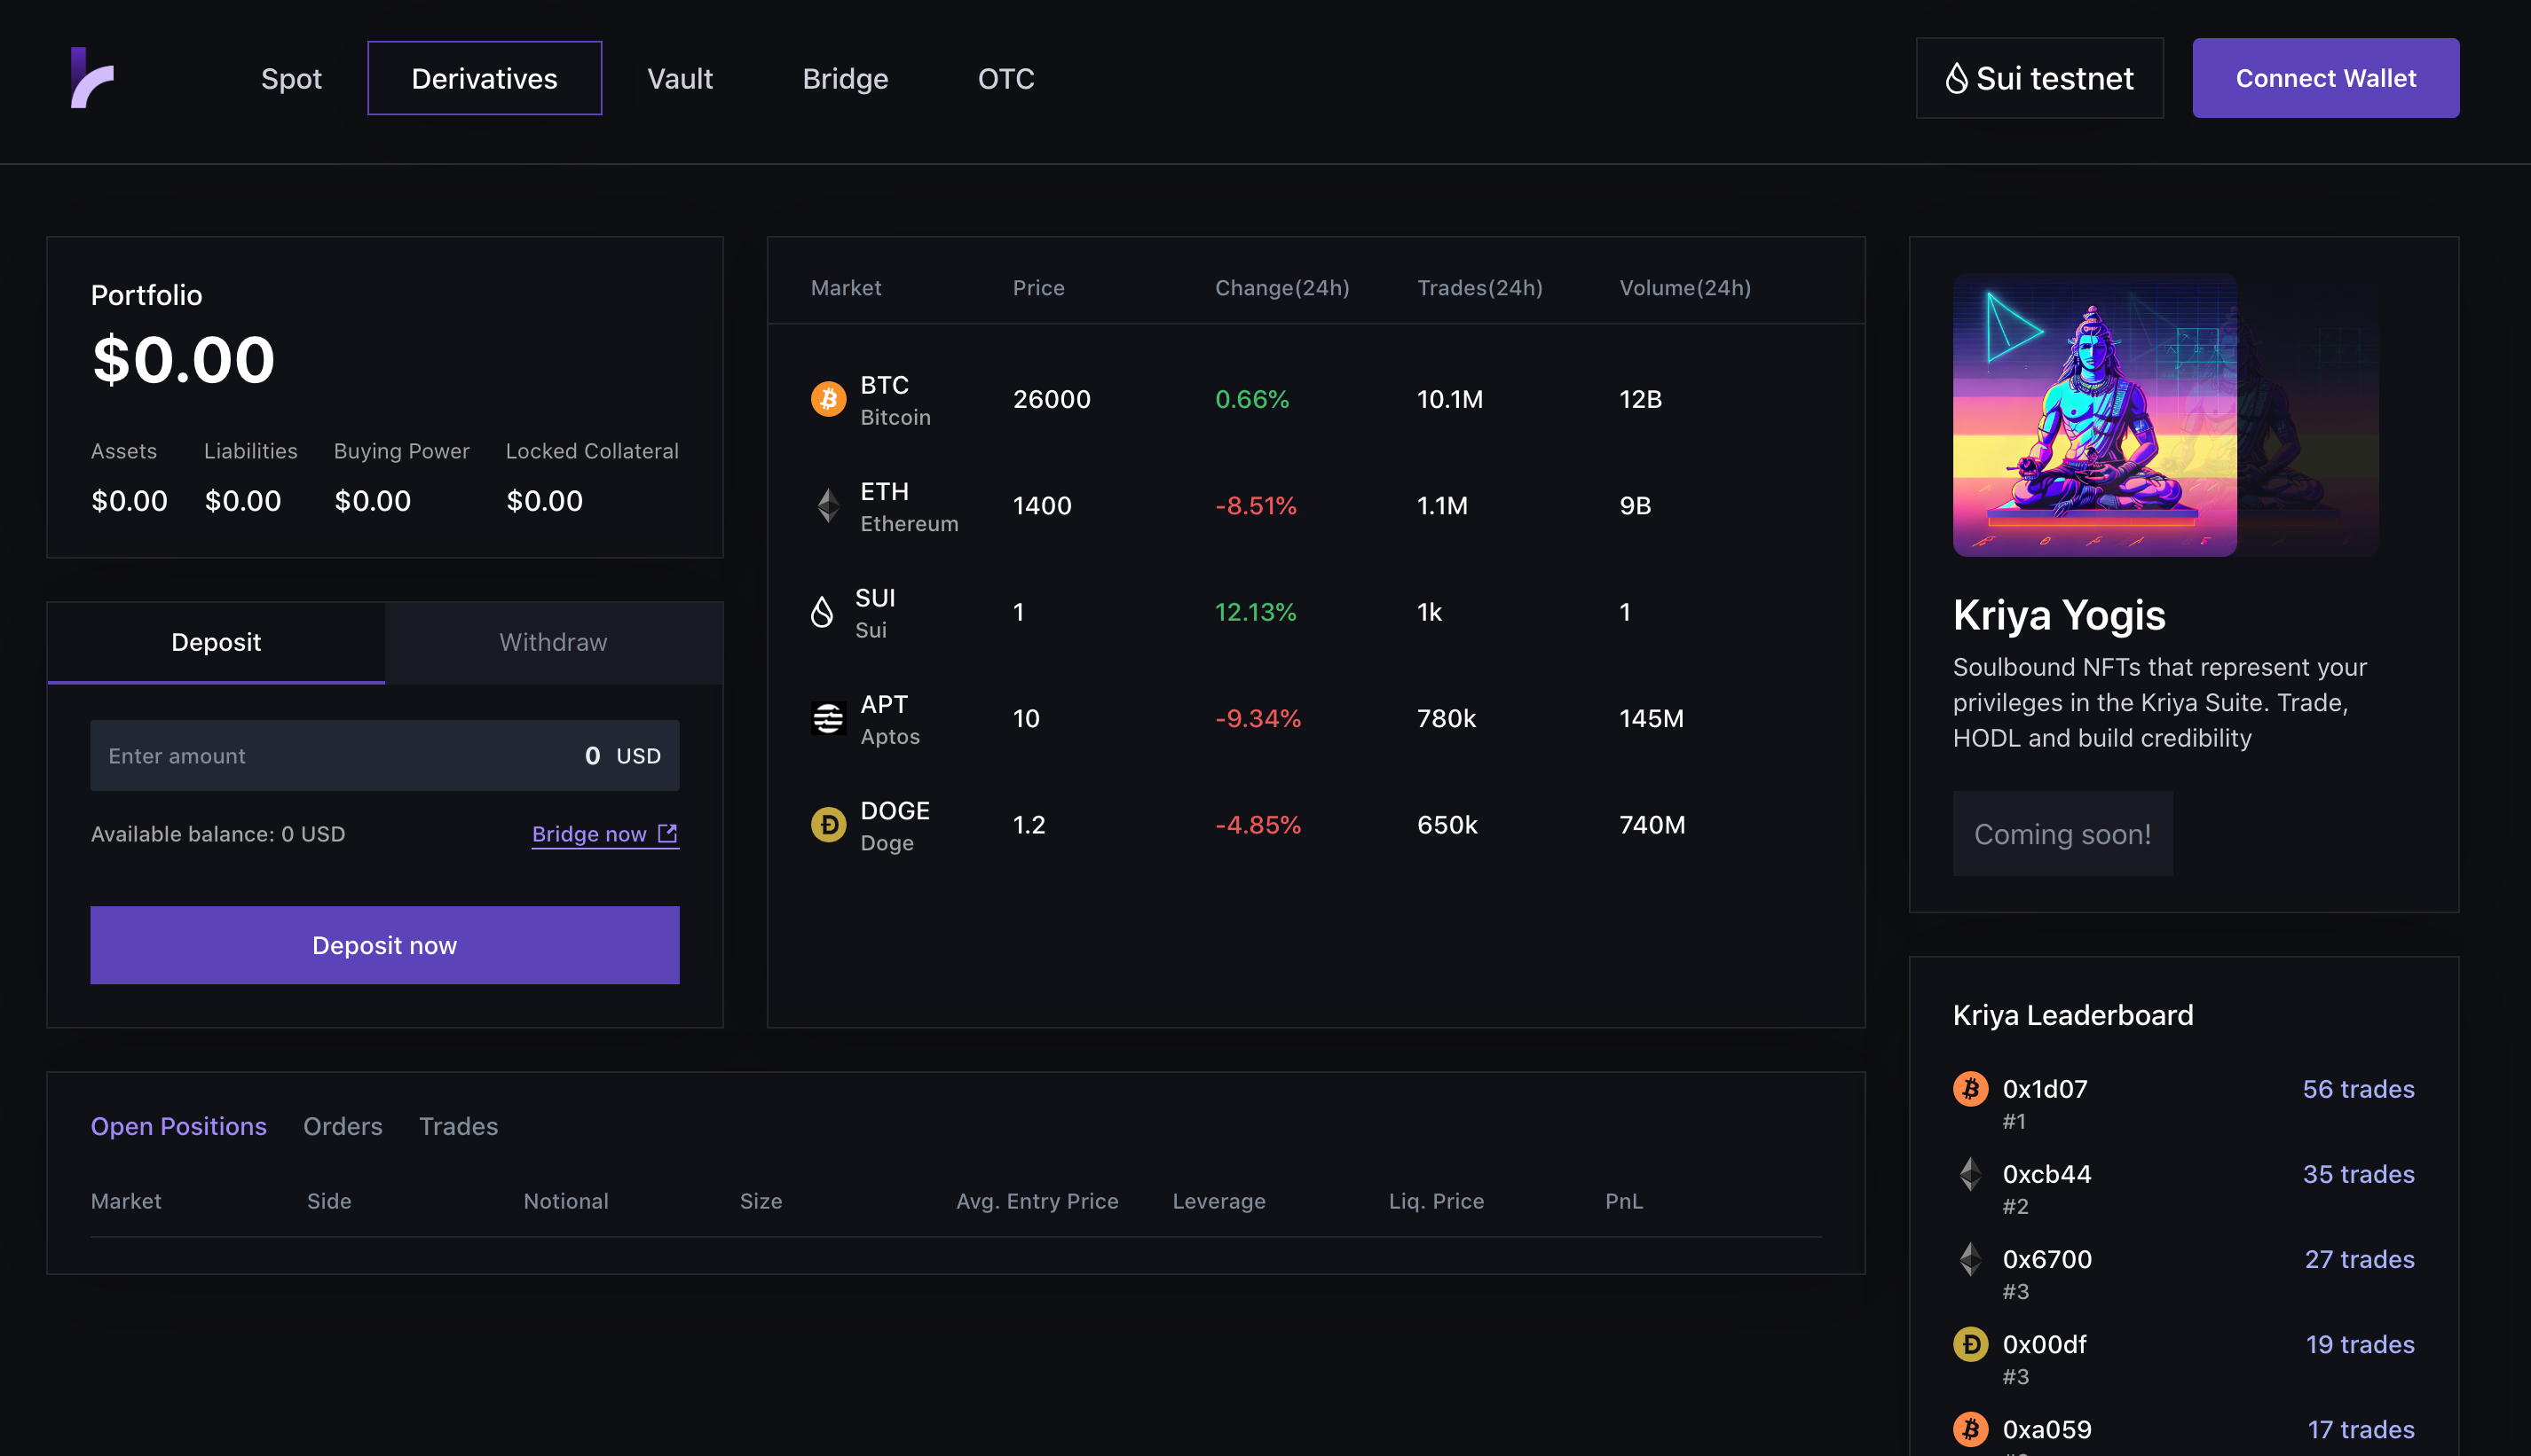
Task: Show the Trades tab in positions panel
Action: (x=458, y=1126)
